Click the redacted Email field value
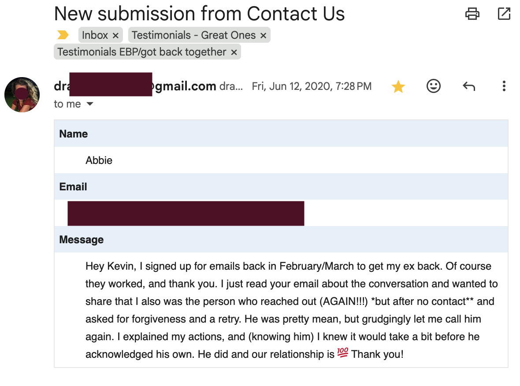Screen dimensions: 520x386 coord(186,213)
